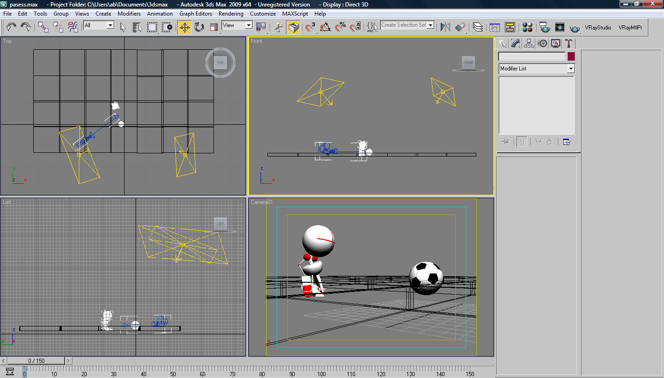Click the 0 / 150 time slider
Screen dimensions: 664x378
(36, 361)
